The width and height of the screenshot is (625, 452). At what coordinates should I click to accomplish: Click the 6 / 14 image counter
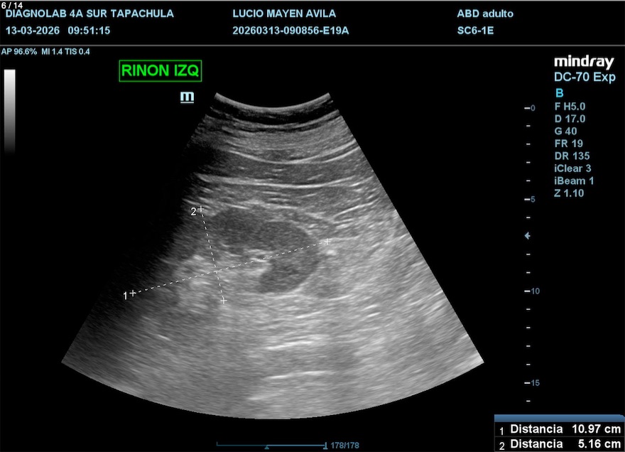(x=13, y=4)
